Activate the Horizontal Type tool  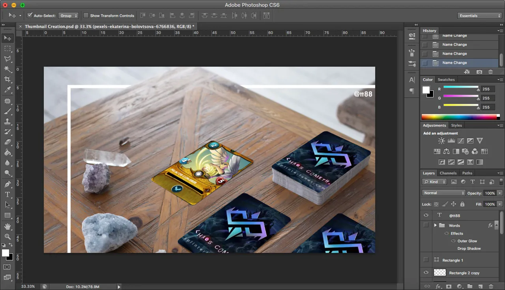[7, 195]
